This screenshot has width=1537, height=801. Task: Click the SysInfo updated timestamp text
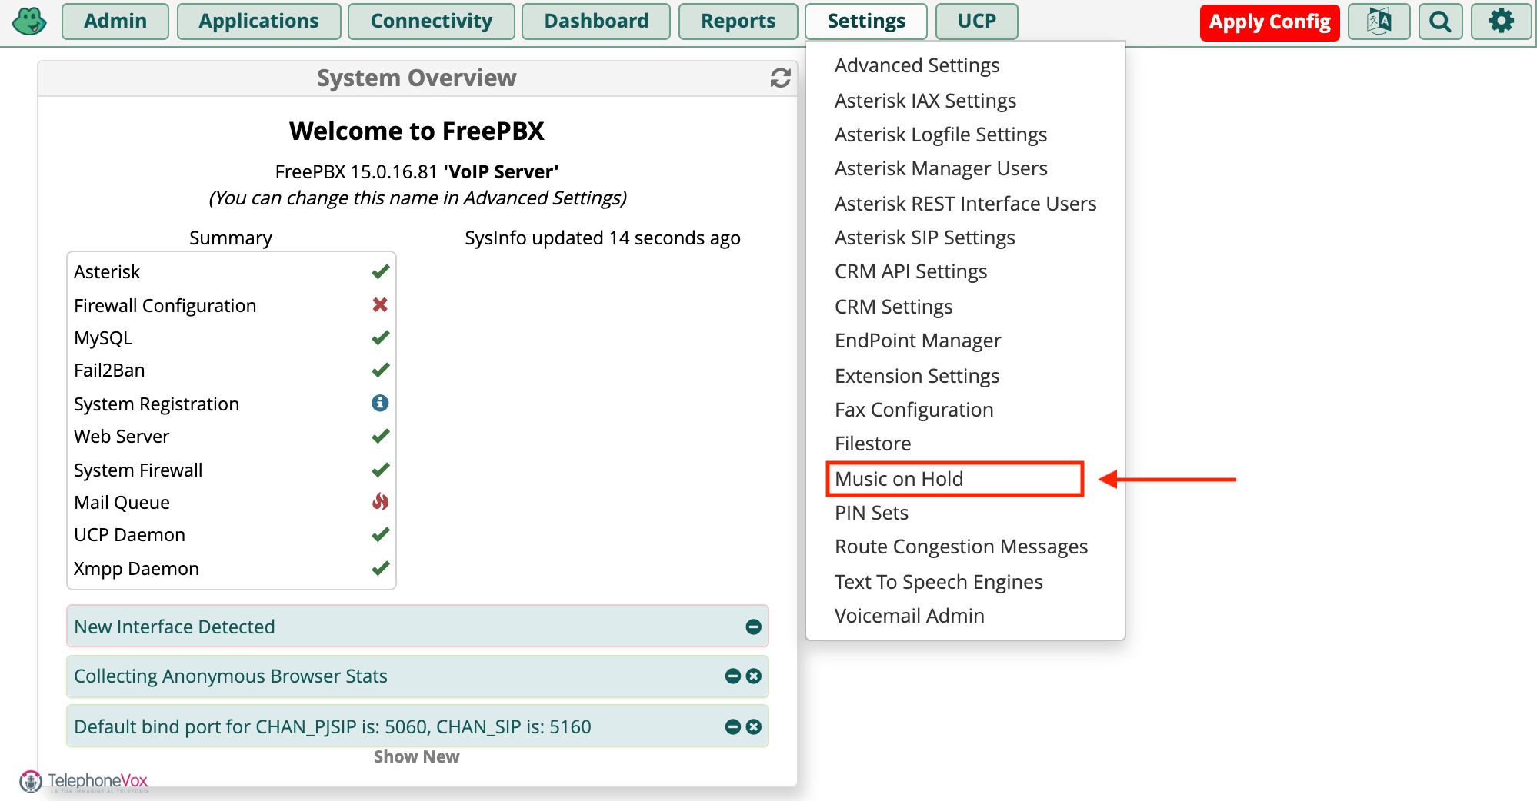602,238
